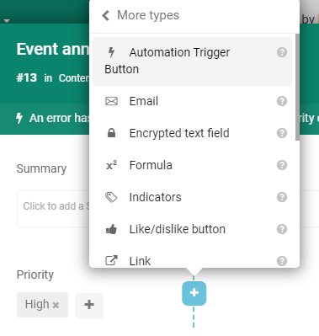Screen dimensions: 319x336
Task: Show help for Like/dislike button
Action: coord(282,229)
